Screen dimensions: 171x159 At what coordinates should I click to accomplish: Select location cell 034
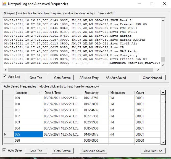coord(28,128)
